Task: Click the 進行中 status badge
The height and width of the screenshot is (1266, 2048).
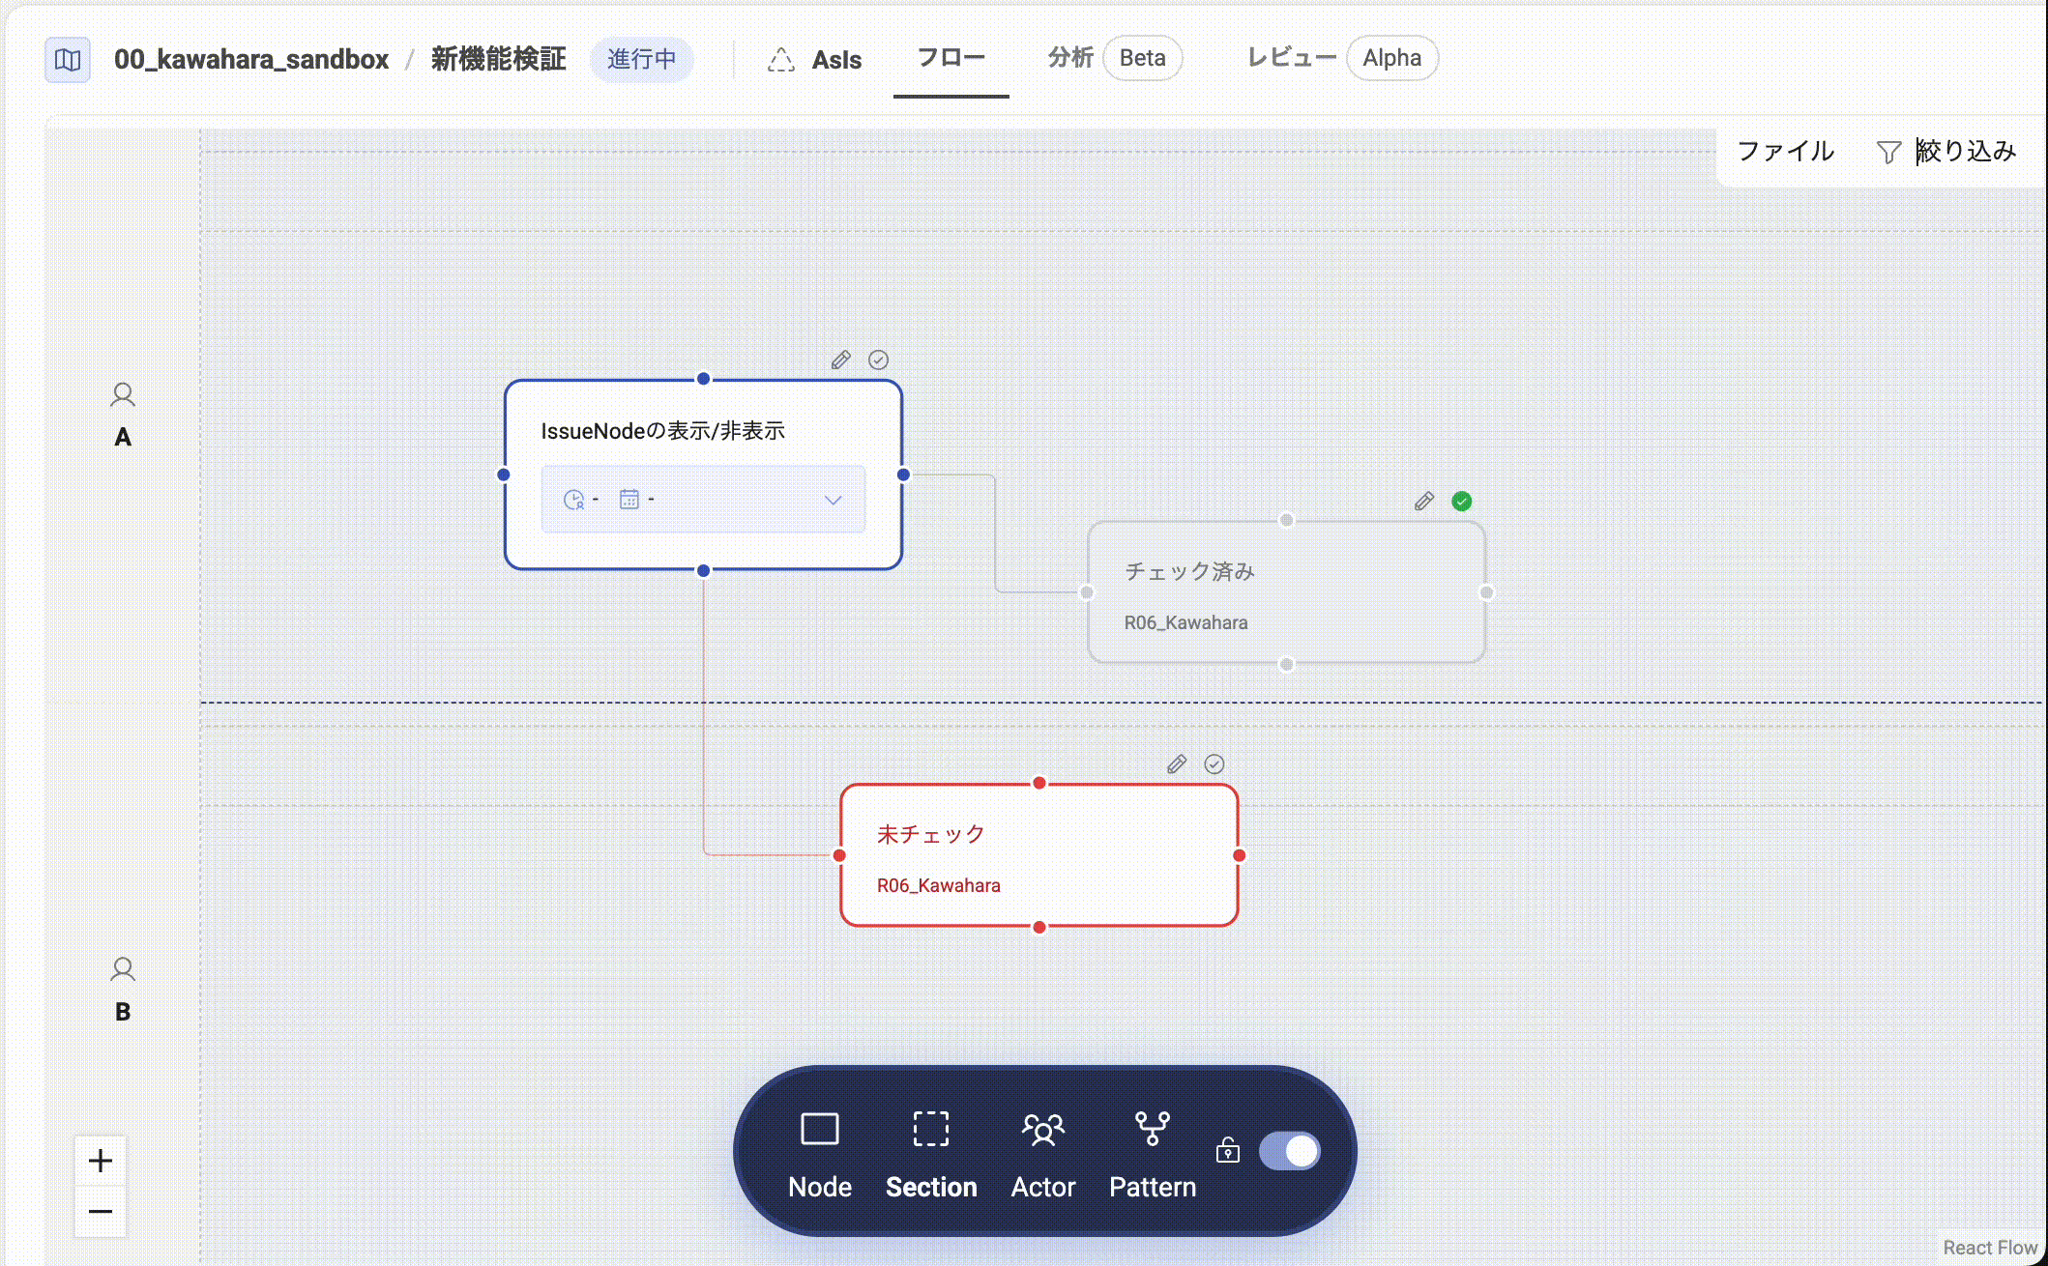Action: [642, 60]
